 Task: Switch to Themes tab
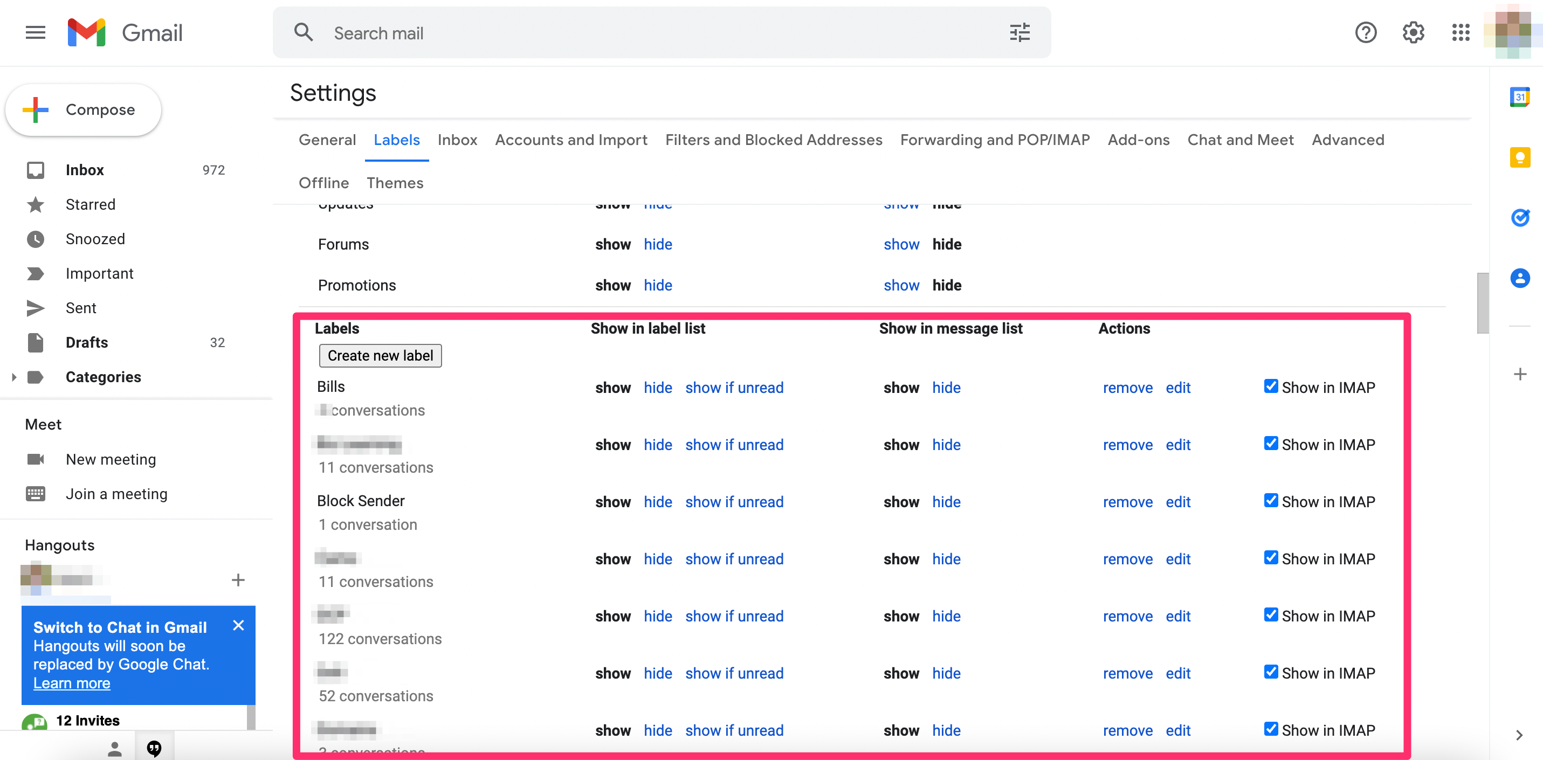click(395, 183)
